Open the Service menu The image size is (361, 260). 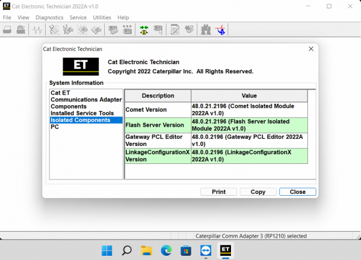tap(78, 17)
